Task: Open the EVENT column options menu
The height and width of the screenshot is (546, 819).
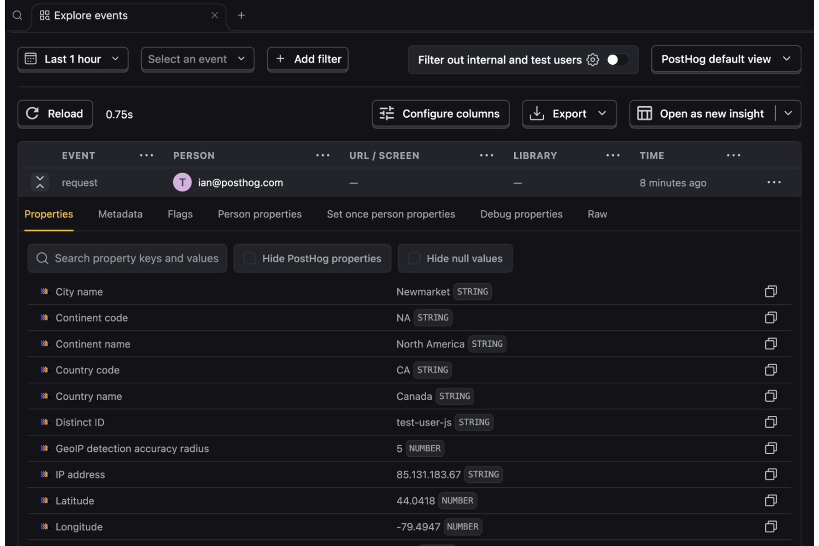Action: 147,155
